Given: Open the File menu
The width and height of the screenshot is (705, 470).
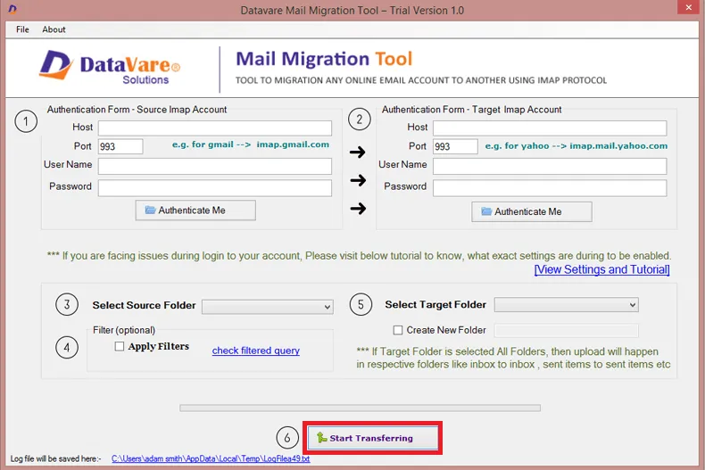Looking at the screenshot, I should pyautogui.click(x=22, y=29).
